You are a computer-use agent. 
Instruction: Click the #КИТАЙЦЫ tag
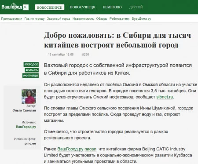click(x=31, y=76)
